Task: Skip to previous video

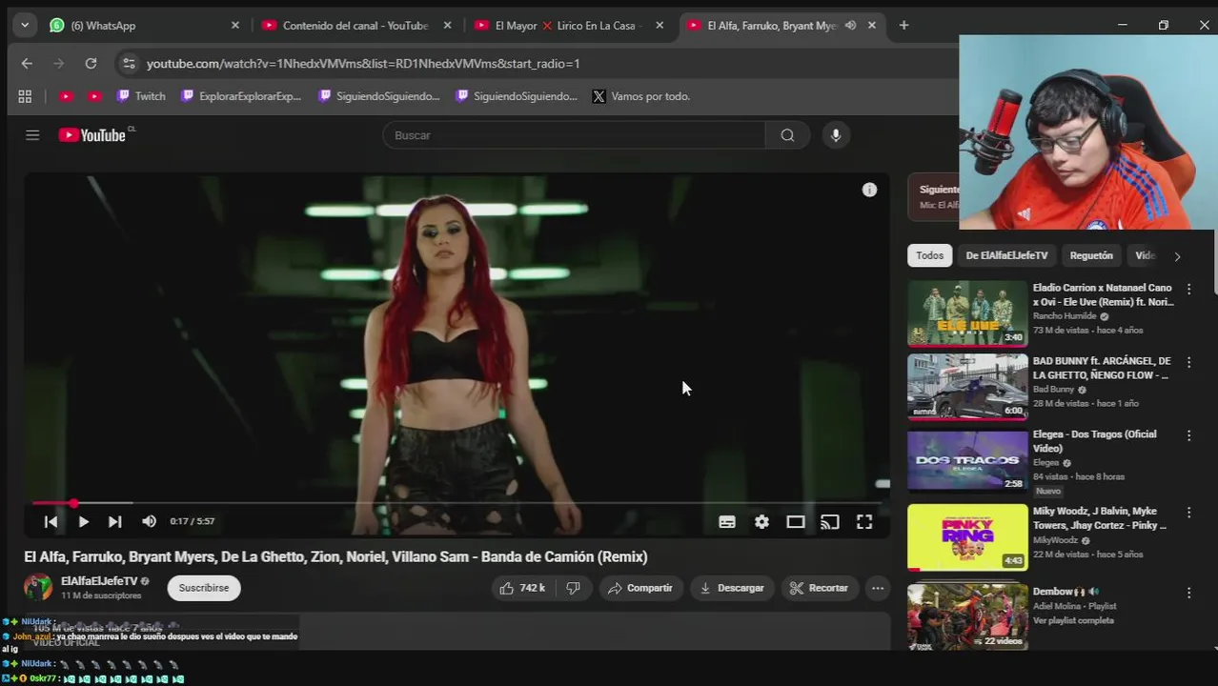Action: click(51, 521)
